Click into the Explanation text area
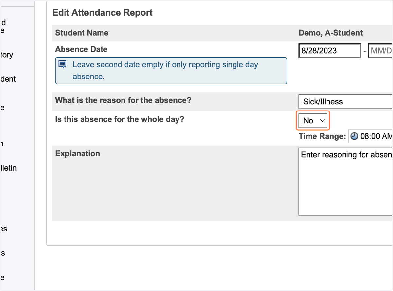 [346, 181]
